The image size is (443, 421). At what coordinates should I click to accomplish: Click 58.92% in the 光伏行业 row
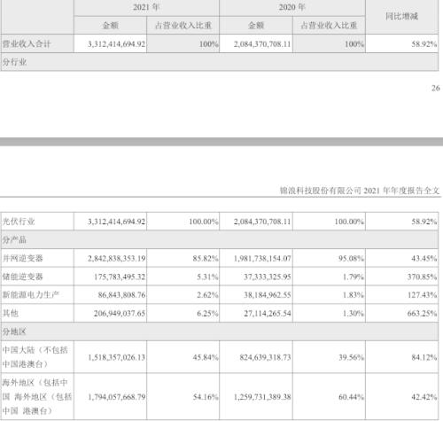(x=424, y=222)
